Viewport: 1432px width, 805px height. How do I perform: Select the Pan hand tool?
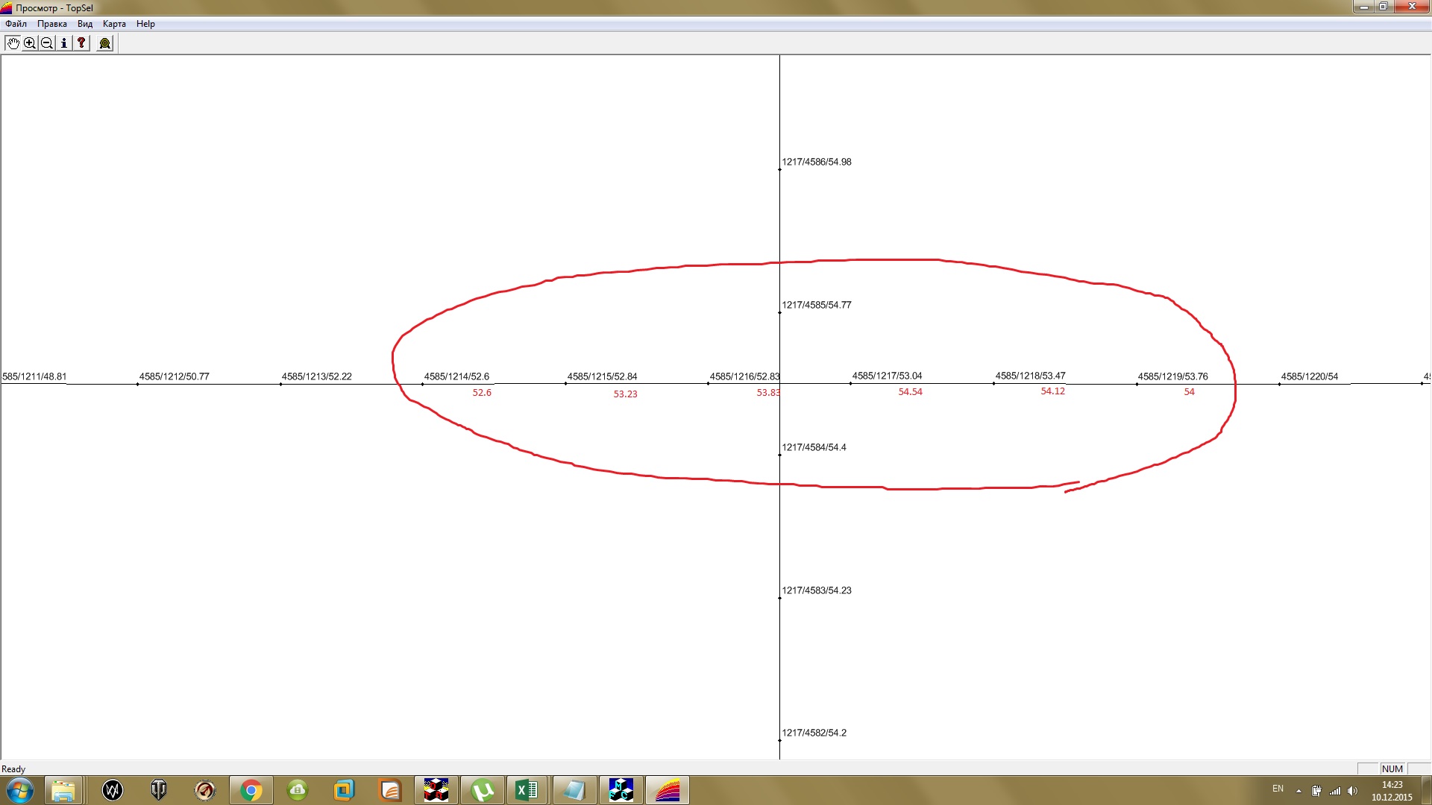(x=13, y=43)
